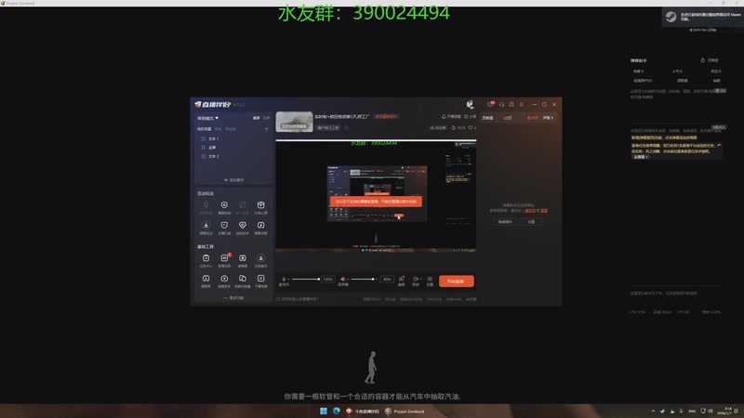Open the download music icon in basic tools
The width and height of the screenshot is (744, 418).
260,258
